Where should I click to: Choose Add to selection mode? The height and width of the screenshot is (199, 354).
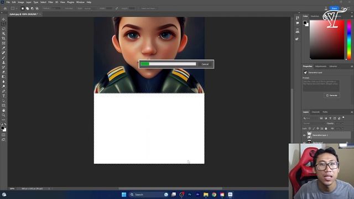click(x=27, y=8)
